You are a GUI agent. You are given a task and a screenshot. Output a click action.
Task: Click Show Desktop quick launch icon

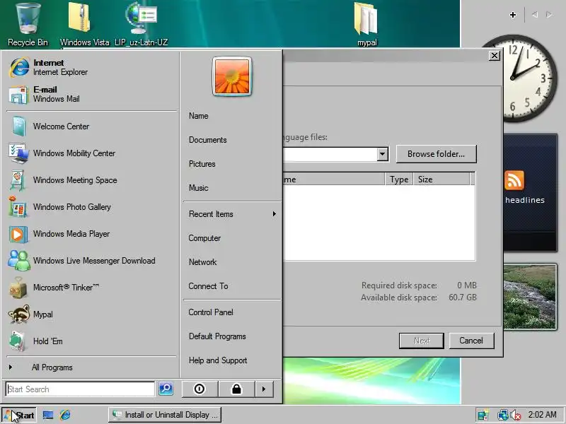(x=48, y=416)
